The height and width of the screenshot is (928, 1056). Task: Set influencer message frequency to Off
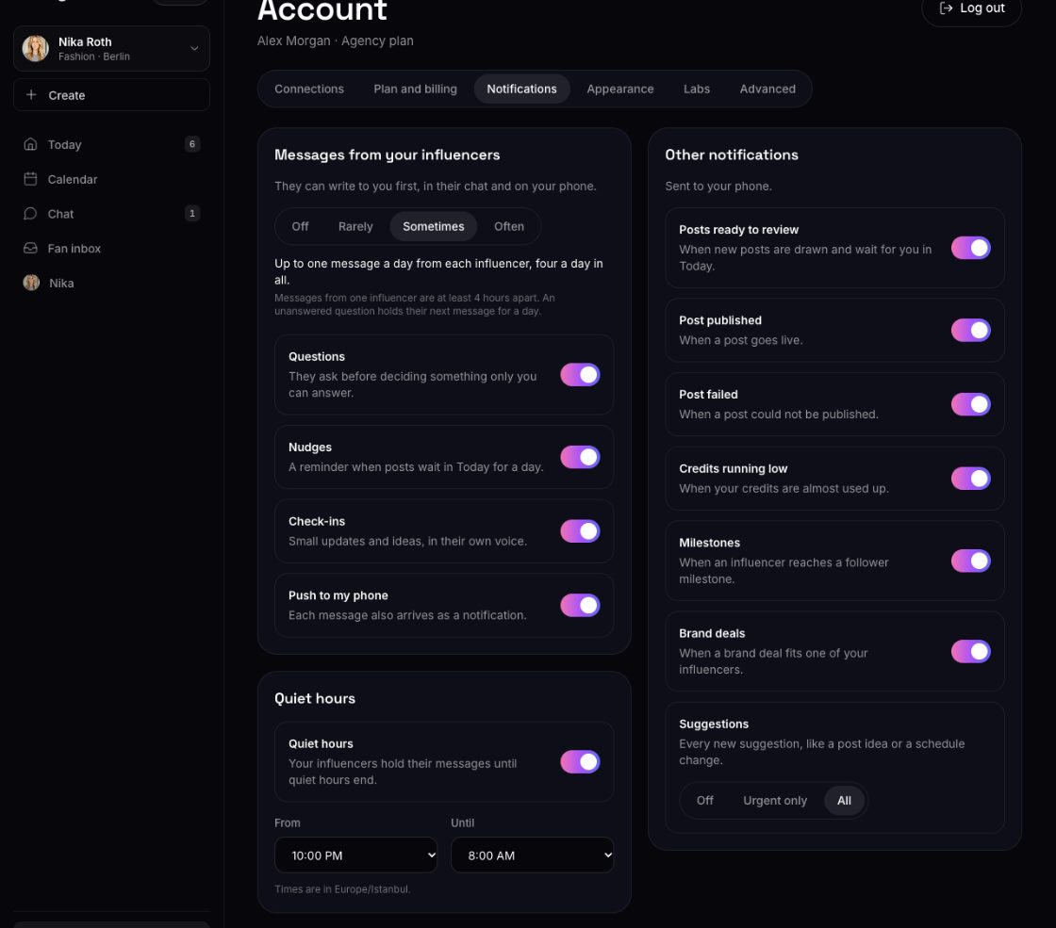click(301, 227)
